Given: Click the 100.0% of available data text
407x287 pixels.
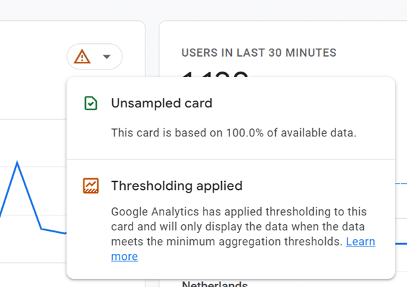Looking at the screenshot, I should [291, 133].
